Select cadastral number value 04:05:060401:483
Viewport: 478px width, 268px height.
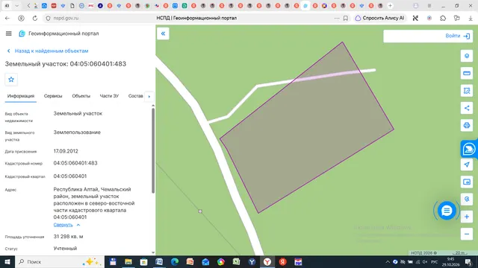tap(75, 163)
